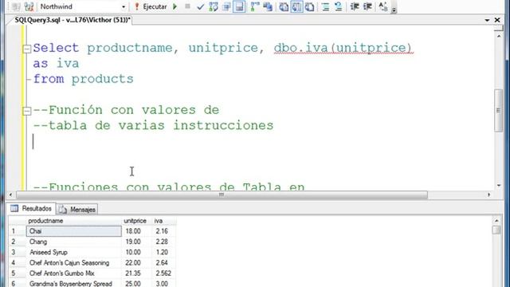Select Chef Anton's Cajun Seasoning cell
This screenshot has width=510, height=287.
74,262
